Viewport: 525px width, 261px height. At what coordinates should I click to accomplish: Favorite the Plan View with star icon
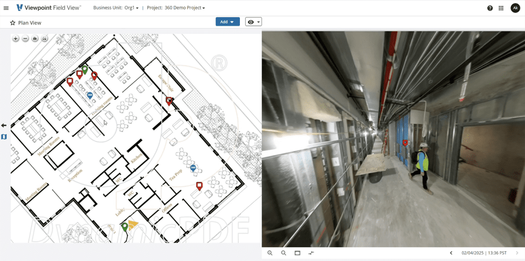13,23
